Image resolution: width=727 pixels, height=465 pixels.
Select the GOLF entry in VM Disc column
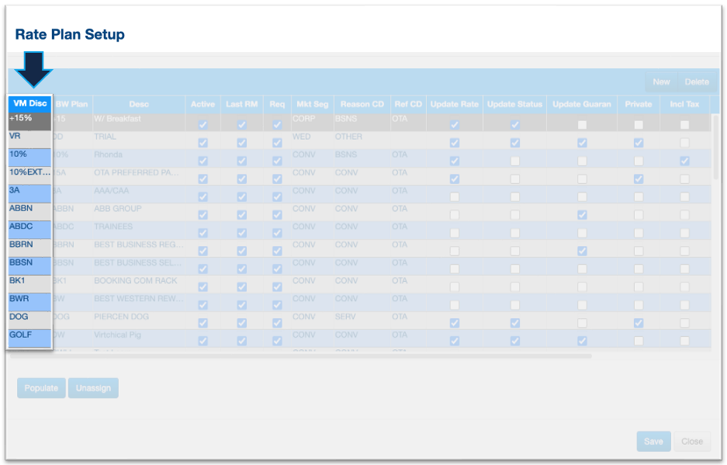point(29,335)
